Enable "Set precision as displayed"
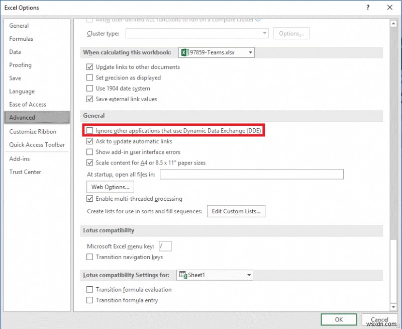This screenshot has width=402, height=329. point(89,77)
